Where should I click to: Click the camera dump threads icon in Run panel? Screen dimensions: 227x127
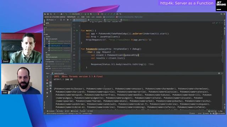pyautogui.click(x=47, y=83)
